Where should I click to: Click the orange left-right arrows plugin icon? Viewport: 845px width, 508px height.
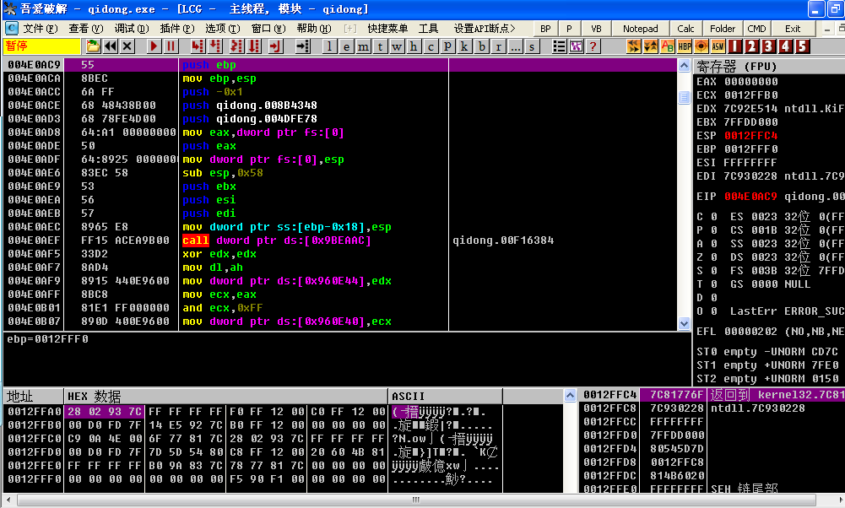click(x=634, y=46)
